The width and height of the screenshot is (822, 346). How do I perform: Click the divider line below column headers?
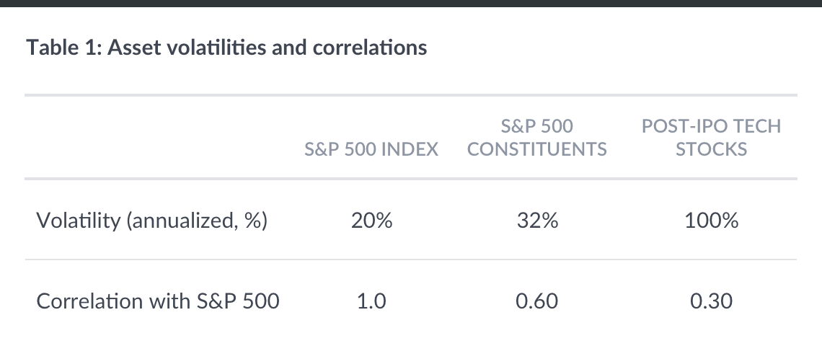click(x=411, y=179)
